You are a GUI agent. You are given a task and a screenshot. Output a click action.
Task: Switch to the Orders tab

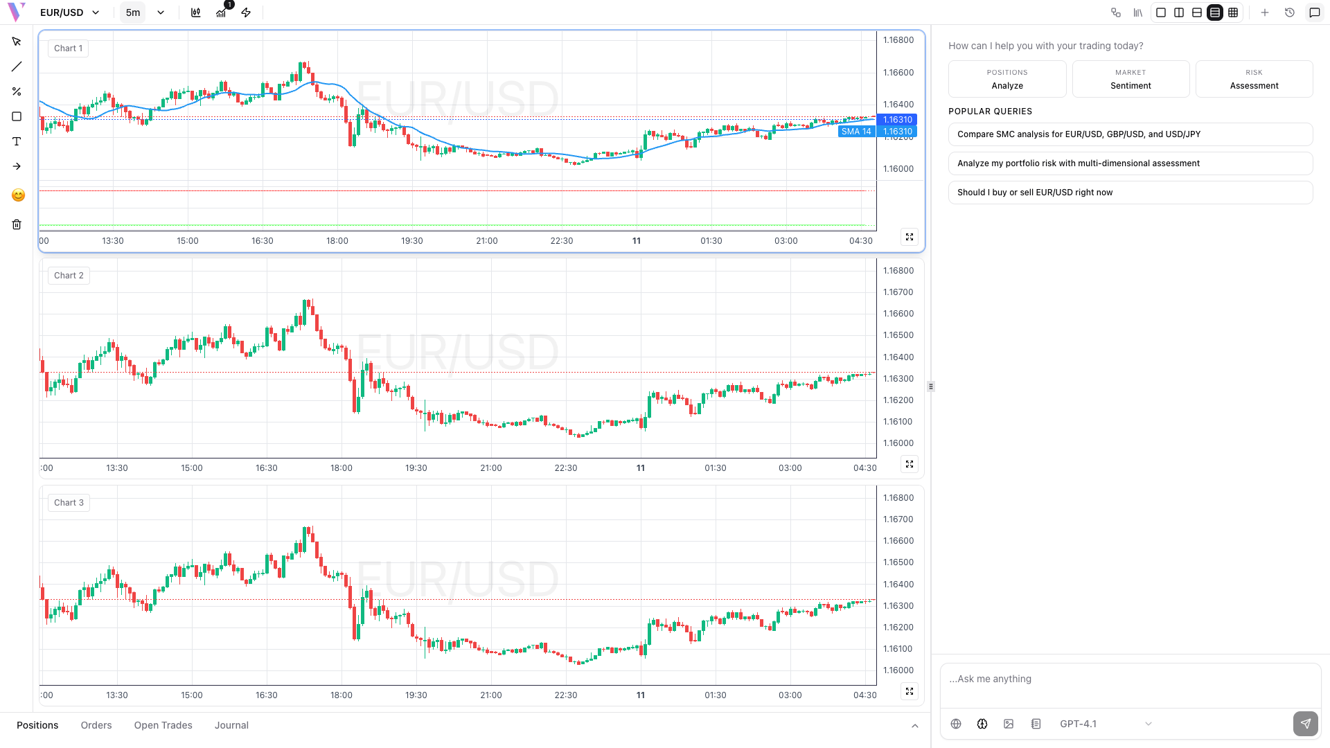click(96, 725)
